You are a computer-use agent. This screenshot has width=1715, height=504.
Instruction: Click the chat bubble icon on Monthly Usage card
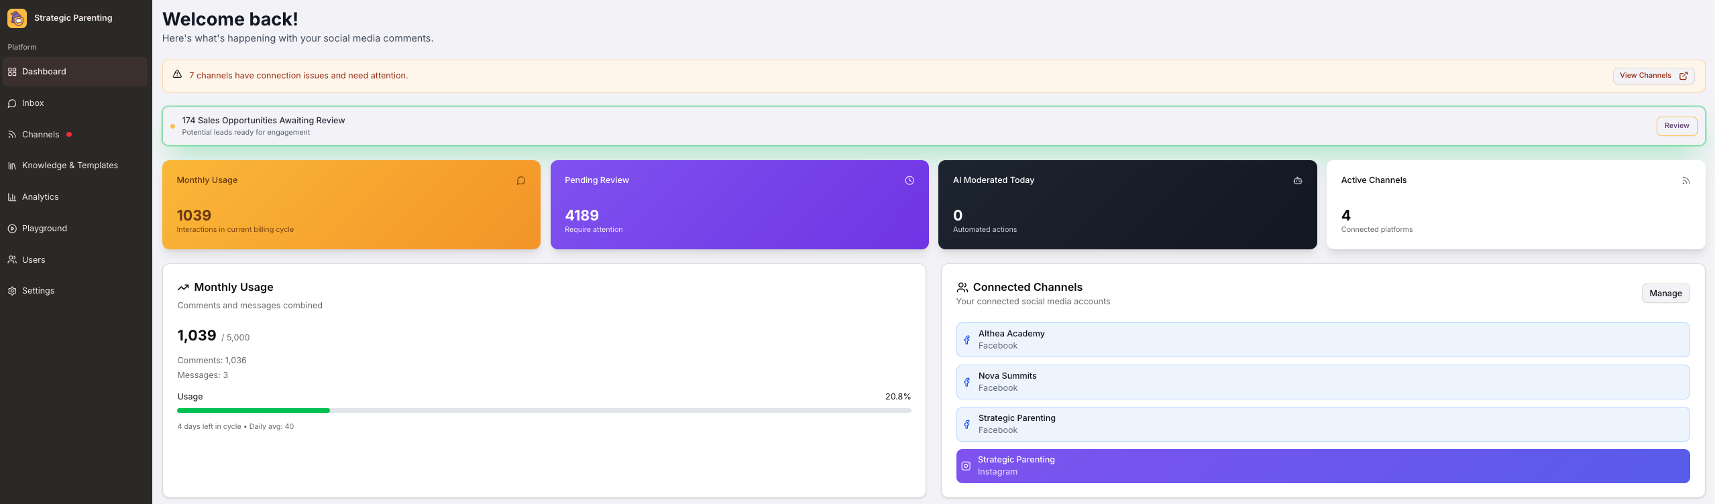pos(521,181)
